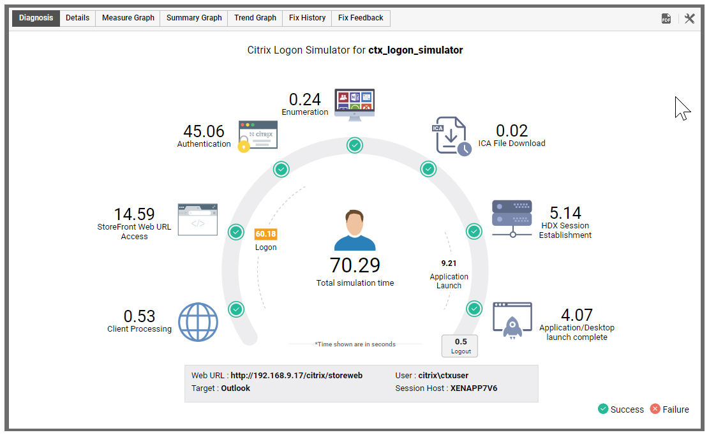Open the Fix History tab
709x435 pixels.
point(307,18)
